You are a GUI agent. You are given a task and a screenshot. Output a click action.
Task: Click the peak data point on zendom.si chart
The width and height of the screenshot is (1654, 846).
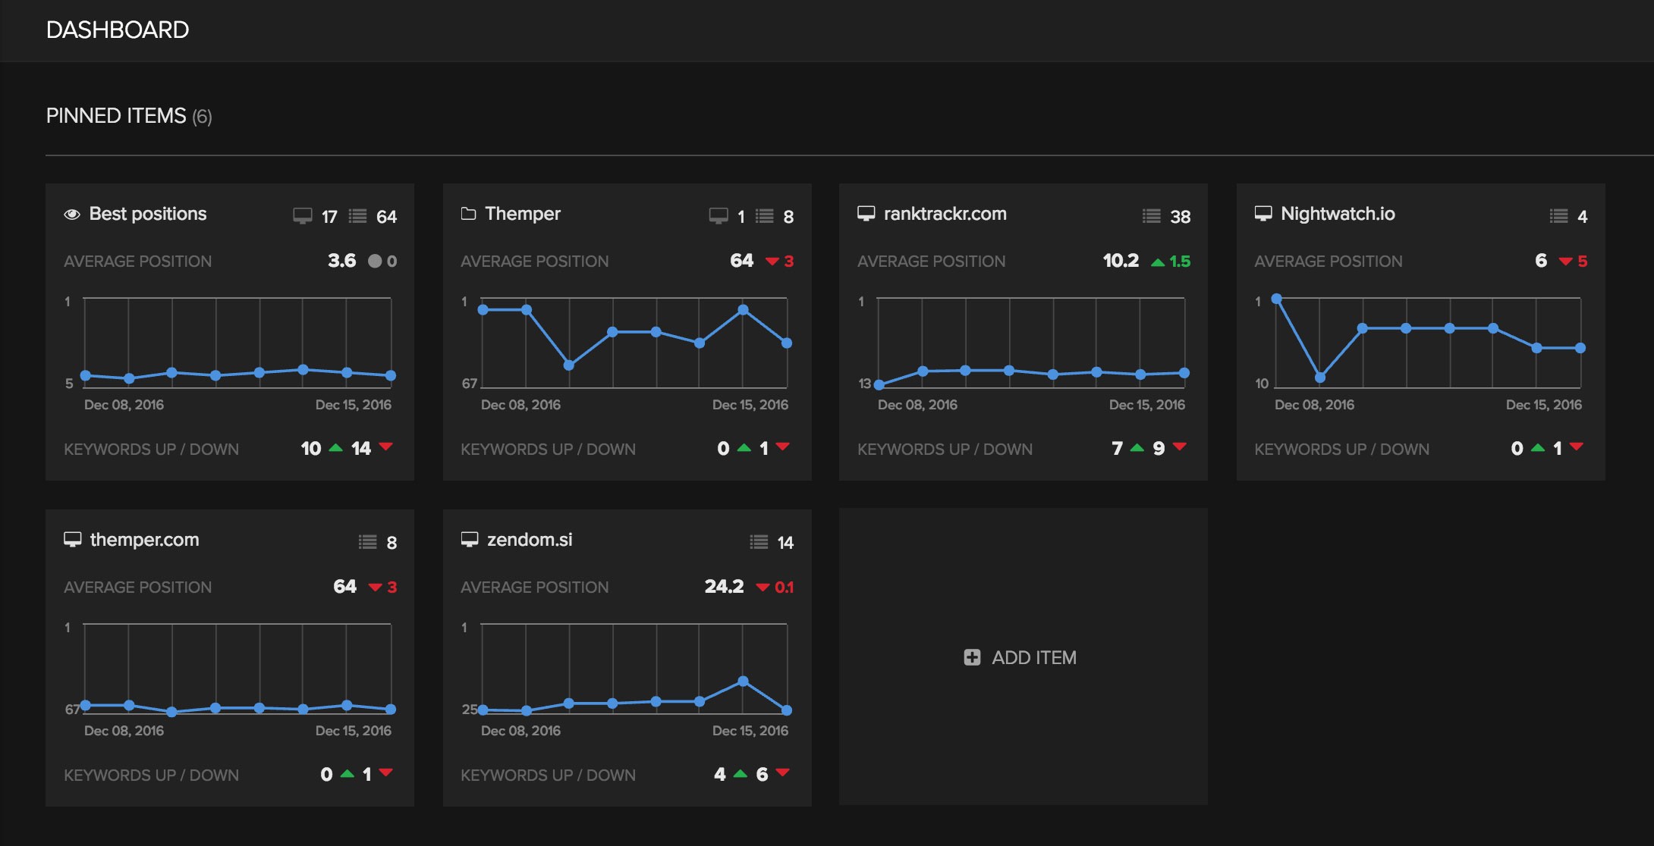pyautogui.click(x=744, y=681)
